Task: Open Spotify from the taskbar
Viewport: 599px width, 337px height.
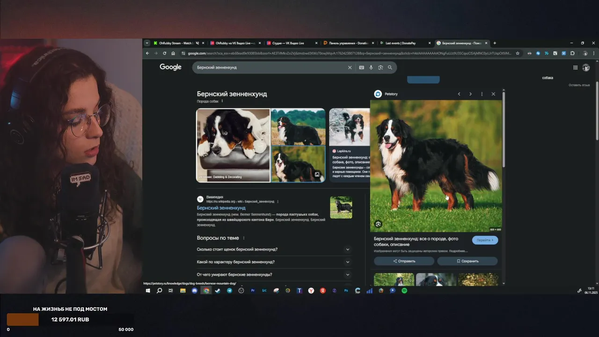Action: pos(404,291)
